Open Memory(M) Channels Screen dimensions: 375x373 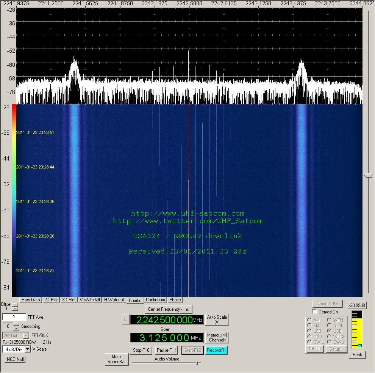217,337
